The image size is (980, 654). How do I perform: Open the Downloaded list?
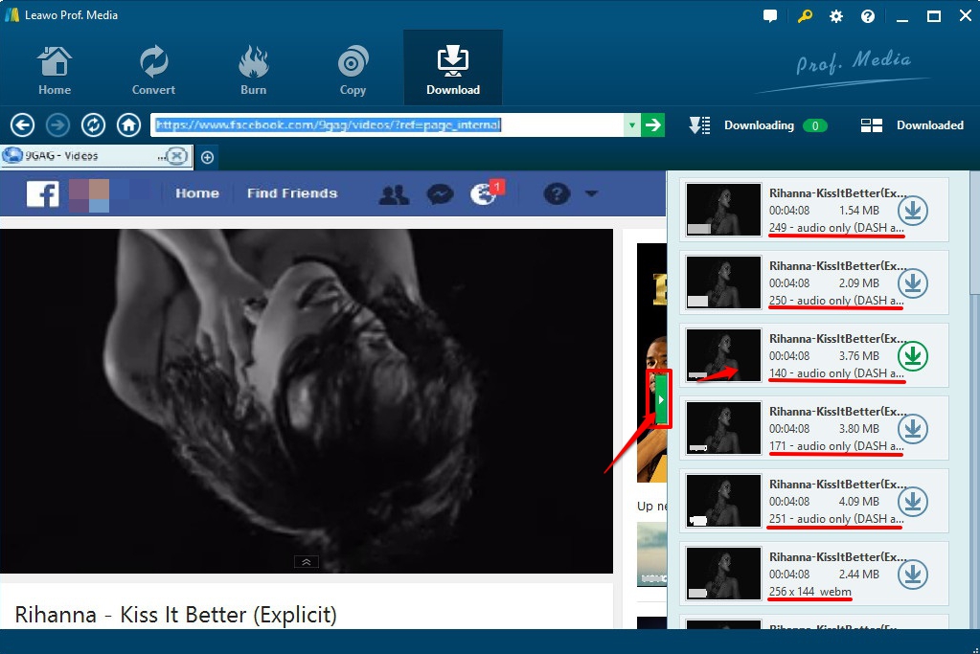(913, 125)
